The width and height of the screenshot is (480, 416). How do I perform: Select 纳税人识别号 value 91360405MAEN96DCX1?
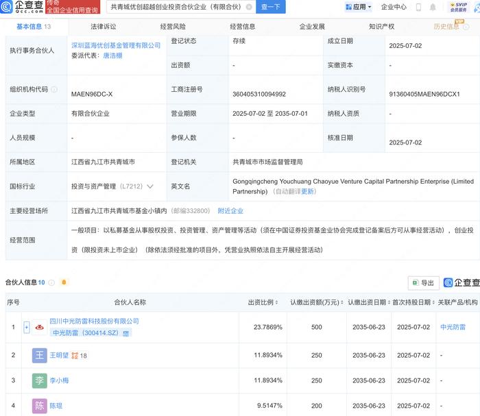424,94
